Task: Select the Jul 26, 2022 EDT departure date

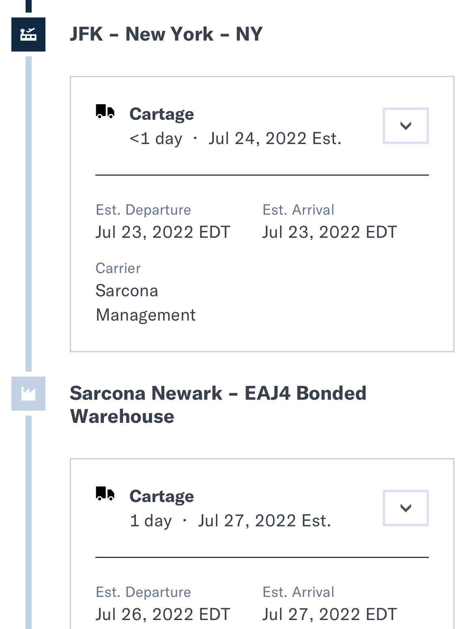Action: click(163, 614)
